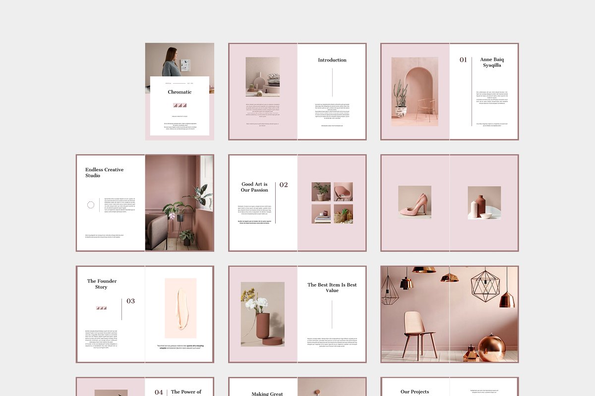Click the 03 section number
Viewport: 595px width, 396px height.
point(130,301)
